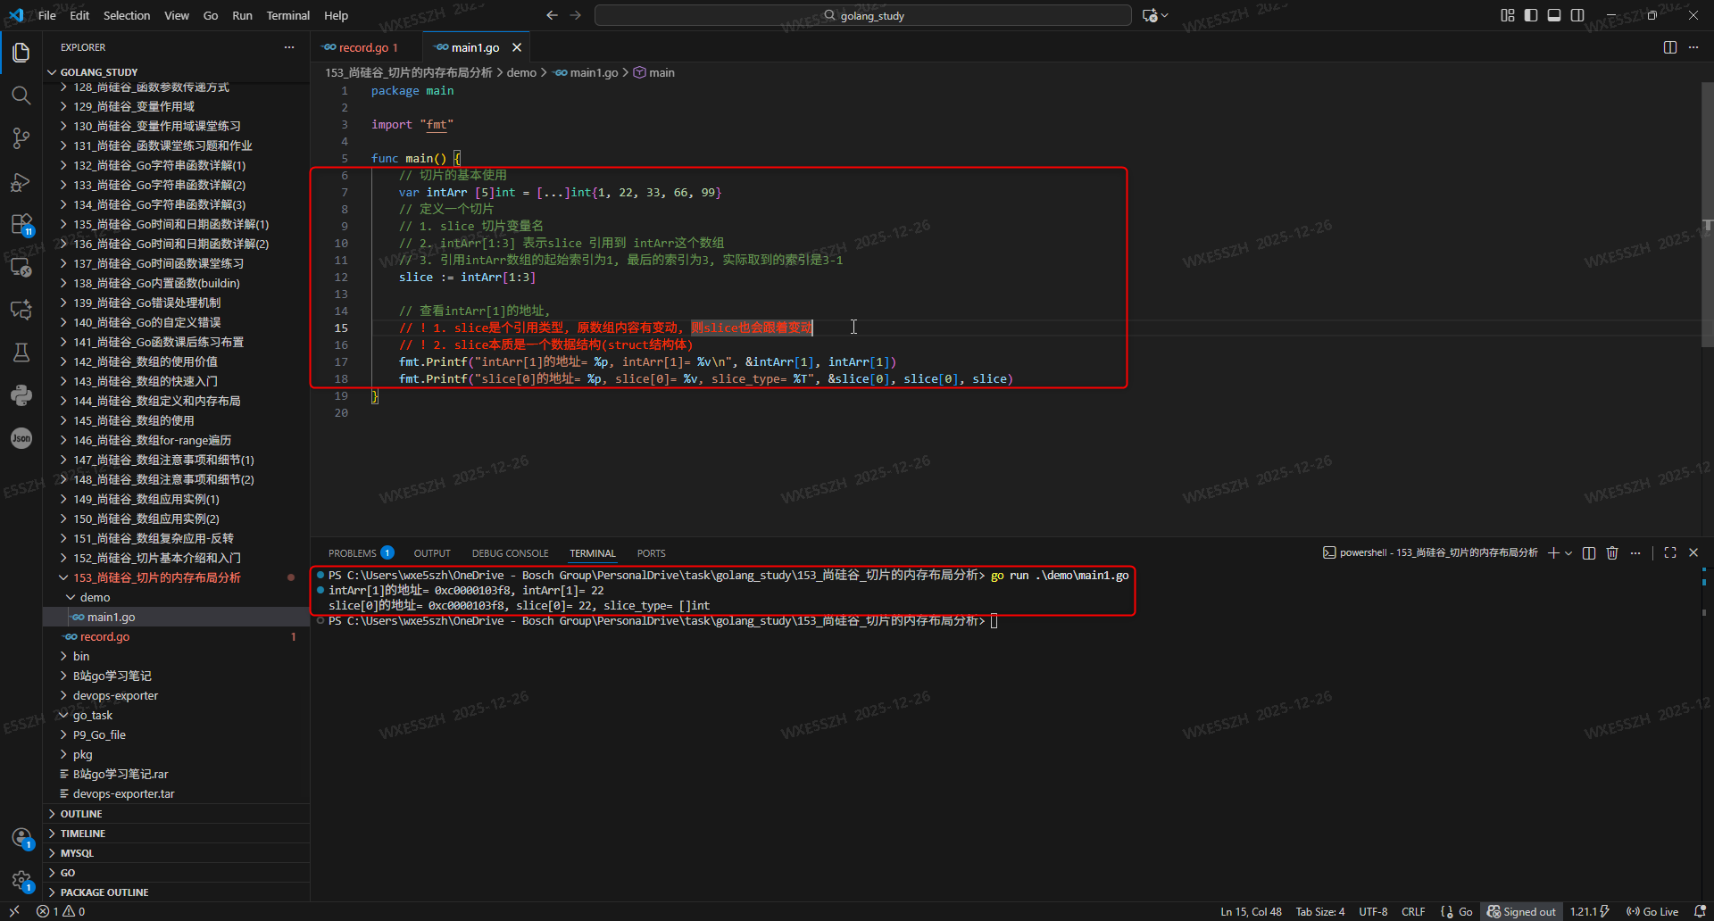The width and height of the screenshot is (1714, 921).
Task: Open the new terminal launch profile dropdown
Action: coord(1568,553)
